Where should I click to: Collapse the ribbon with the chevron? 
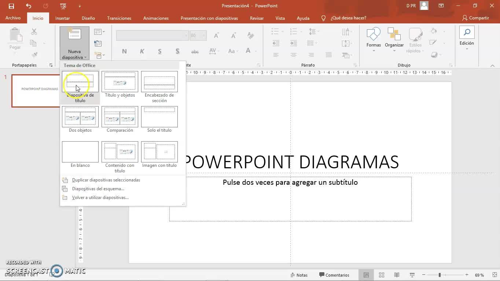(x=492, y=65)
